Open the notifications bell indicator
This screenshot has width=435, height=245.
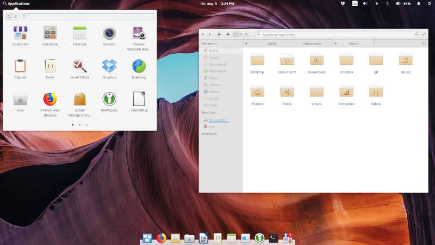point(419,4)
